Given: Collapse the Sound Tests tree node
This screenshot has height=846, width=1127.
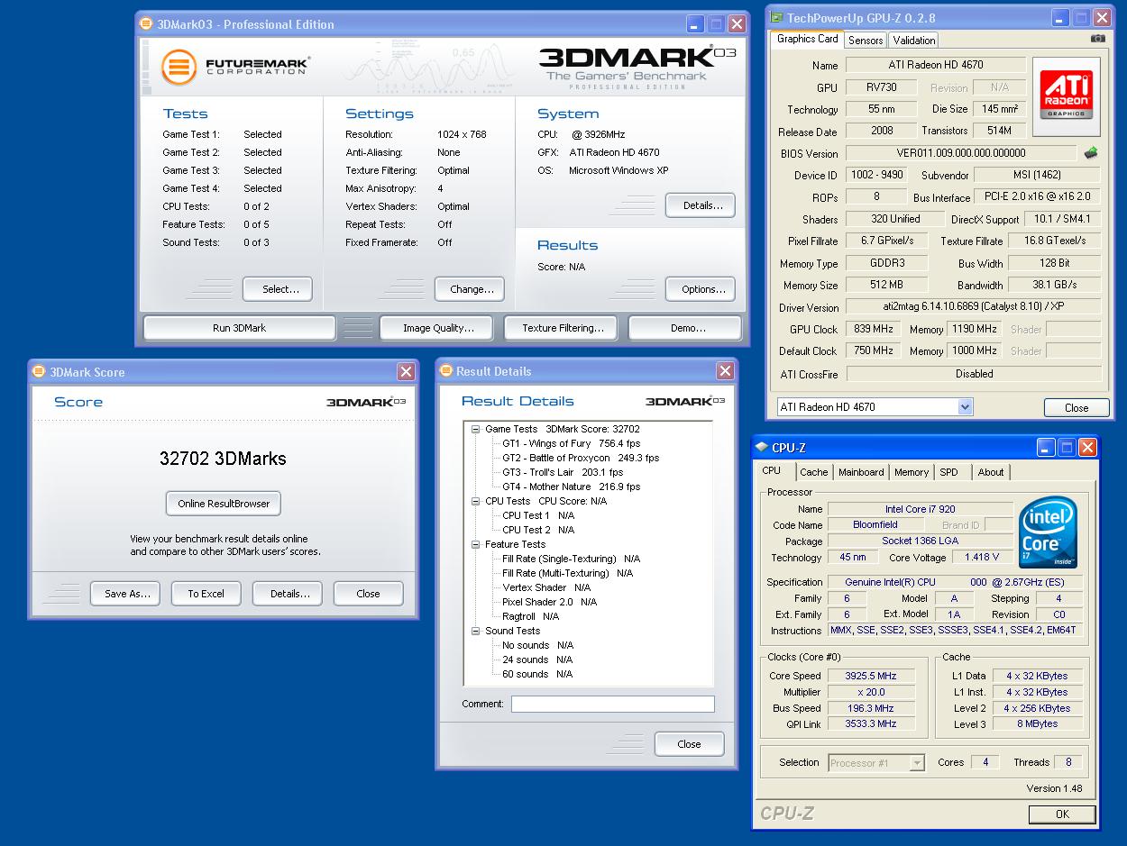Looking at the screenshot, I should [475, 631].
